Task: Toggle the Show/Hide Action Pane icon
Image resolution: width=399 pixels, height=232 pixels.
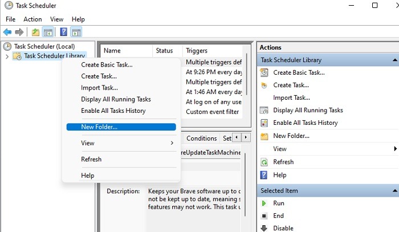Action: coord(76,32)
